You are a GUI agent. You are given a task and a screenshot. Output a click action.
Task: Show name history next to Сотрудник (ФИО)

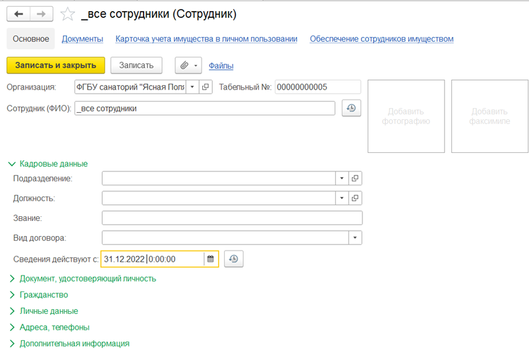(x=351, y=108)
